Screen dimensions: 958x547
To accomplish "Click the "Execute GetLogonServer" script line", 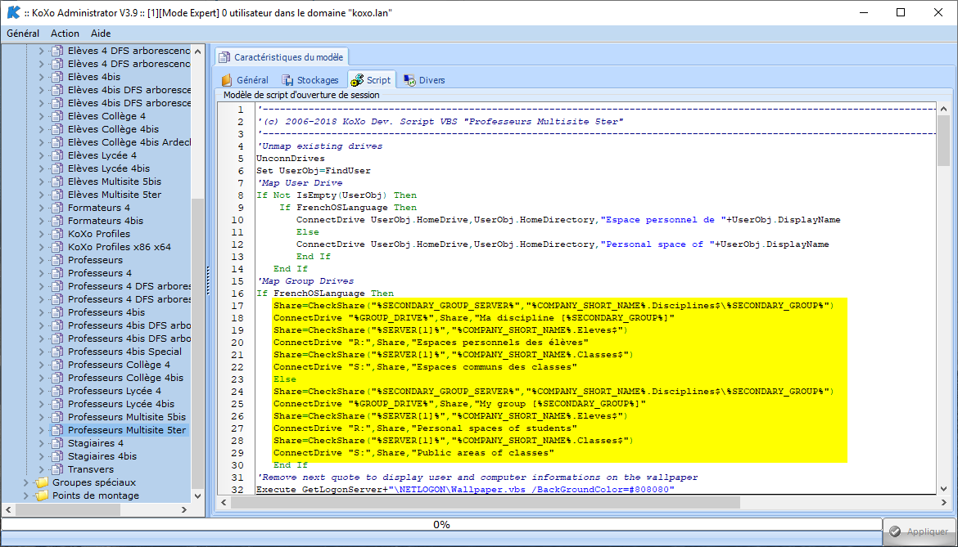I will pyautogui.click(x=465, y=489).
